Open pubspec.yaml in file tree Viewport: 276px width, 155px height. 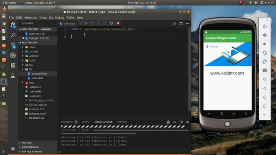tap(38, 114)
